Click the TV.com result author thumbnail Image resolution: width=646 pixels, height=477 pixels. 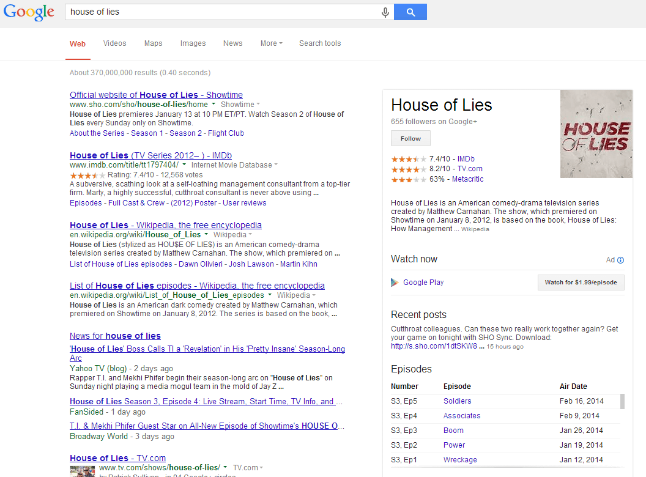click(82, 471)
